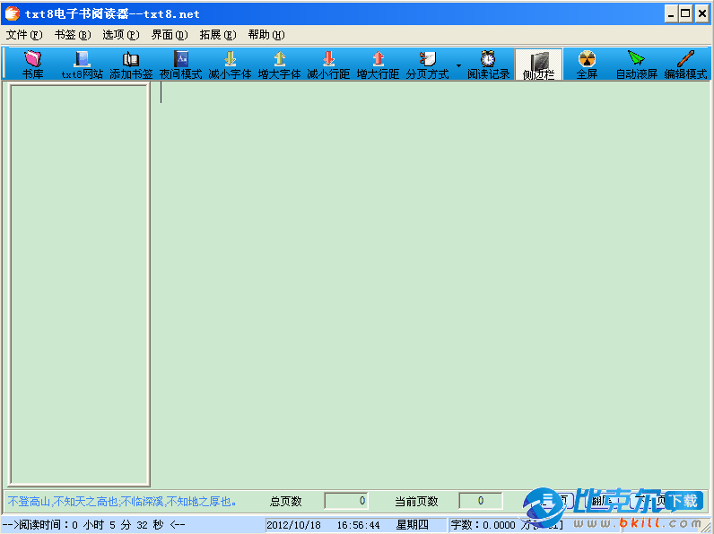The height and width of the screenshot is (534, 714).
Task: Open 阅读记录 reading history
Action: coord(488,65)
